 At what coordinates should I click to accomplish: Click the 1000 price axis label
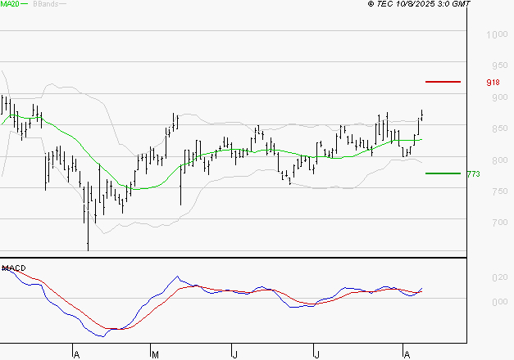pos(496,35)
